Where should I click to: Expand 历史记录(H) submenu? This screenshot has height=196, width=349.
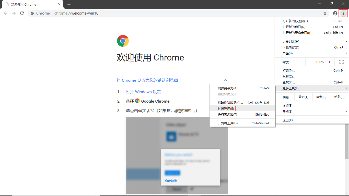311,41
